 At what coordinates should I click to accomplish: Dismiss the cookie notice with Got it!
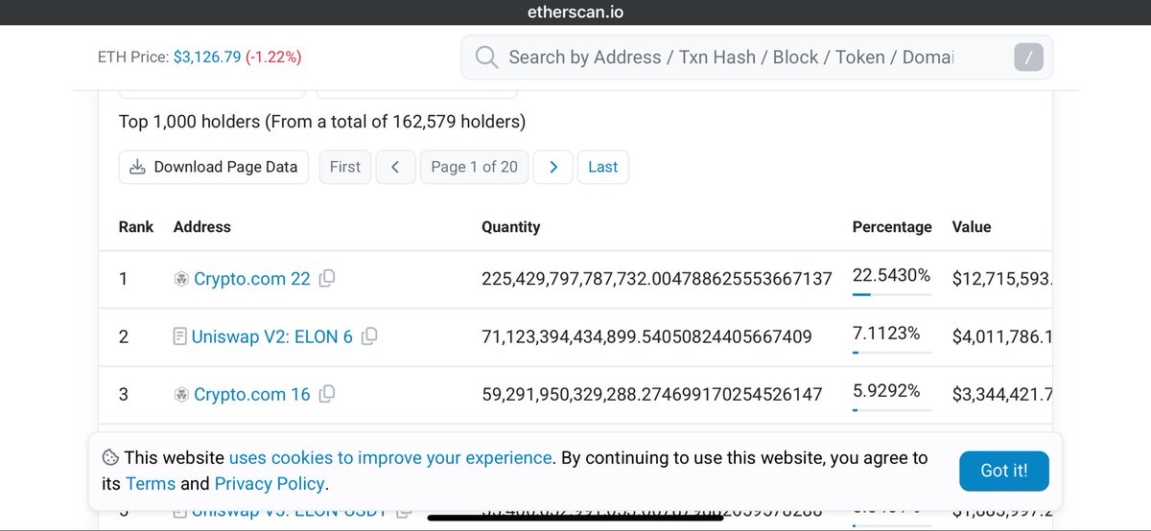click(1004, 471)
